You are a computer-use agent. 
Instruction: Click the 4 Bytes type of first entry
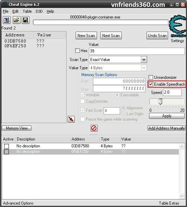[x=107, y=146]
